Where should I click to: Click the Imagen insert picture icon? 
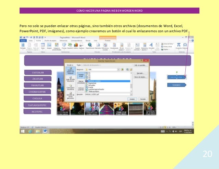[49, 45]
